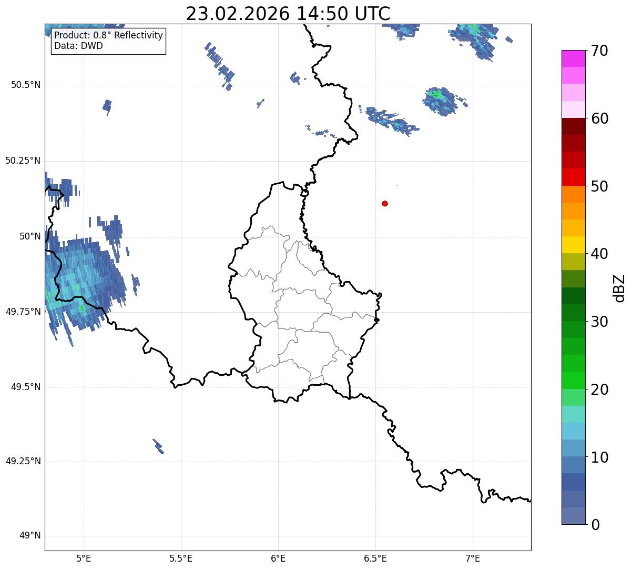The image size is (632, 569).
Task: Click the longitude label 6.5°E
Action: (375, 558)
